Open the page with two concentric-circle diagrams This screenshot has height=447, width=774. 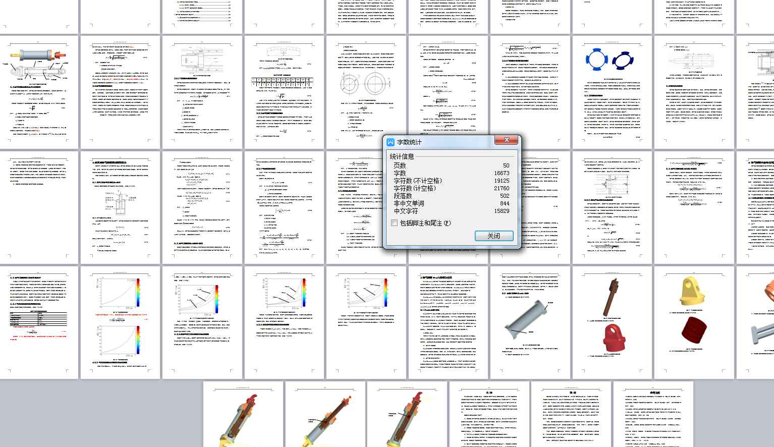coord(366,92)
